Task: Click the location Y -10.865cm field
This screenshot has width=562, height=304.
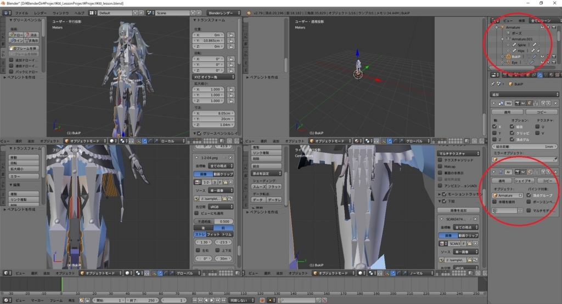Action: tap(209, 41)
